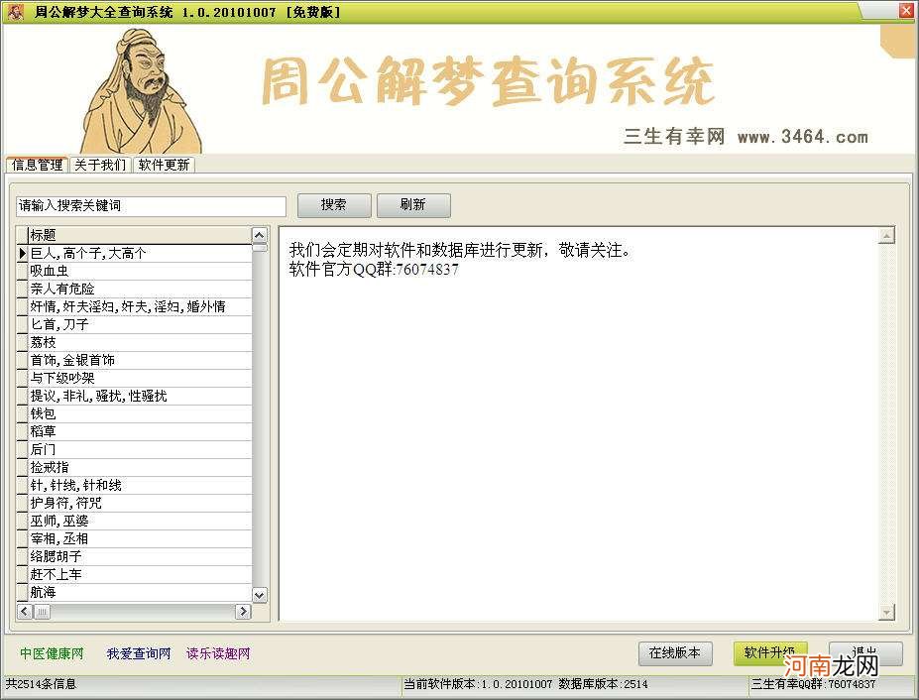This screenshot has width=919, height=700.
Task: Click the list scrollbar up arrow
Action: [x=259, y=235]
